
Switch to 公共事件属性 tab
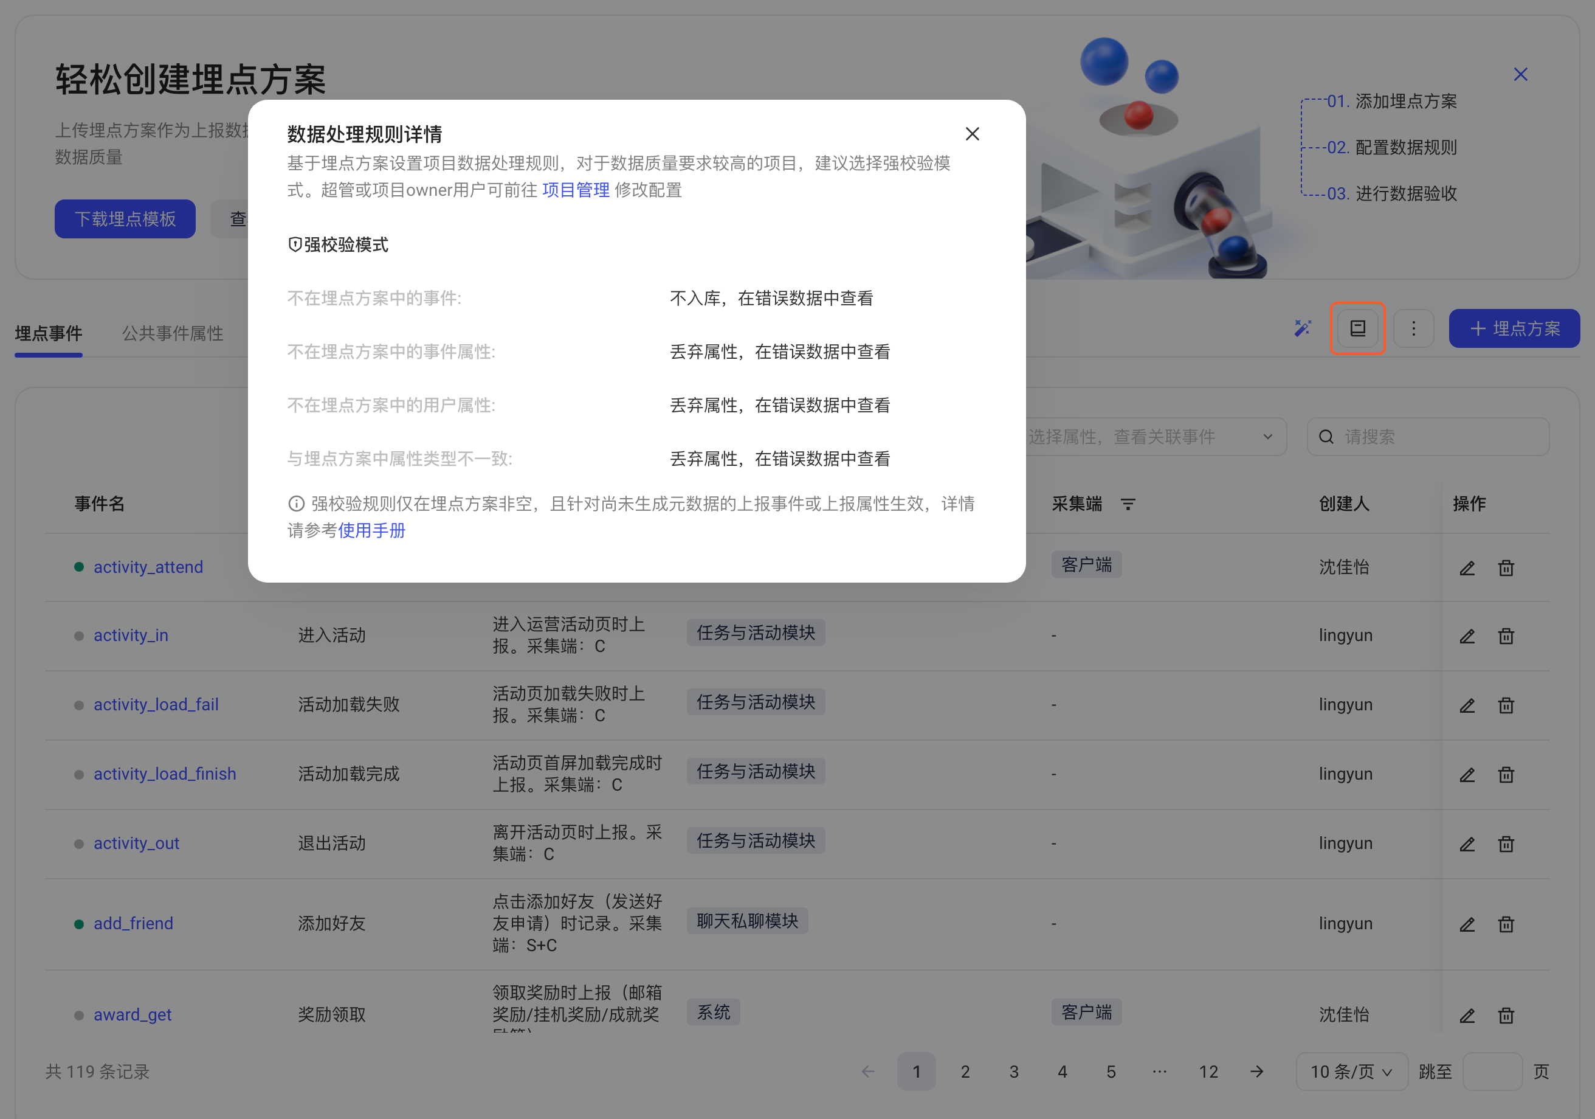tap(172, 333)
